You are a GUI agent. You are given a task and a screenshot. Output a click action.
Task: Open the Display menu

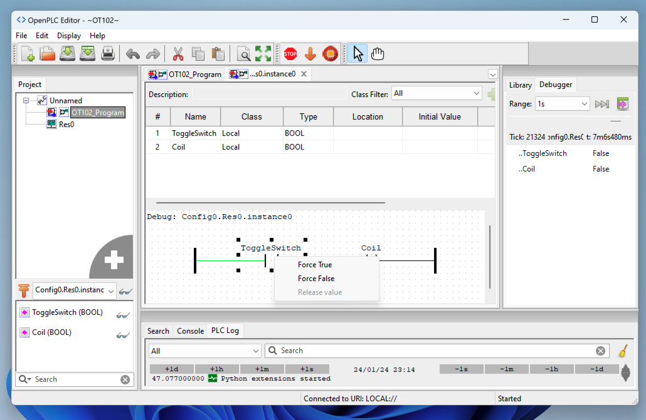pos(69,36)
